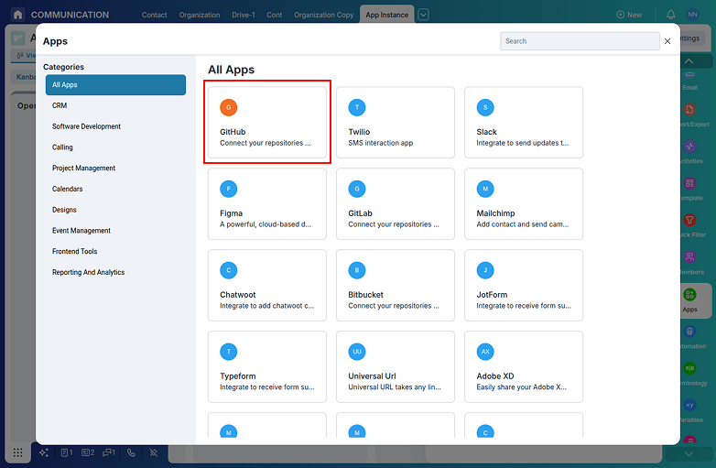Open Members in the right sidebar
Screen dimensions: 716x468
[690, 263]
